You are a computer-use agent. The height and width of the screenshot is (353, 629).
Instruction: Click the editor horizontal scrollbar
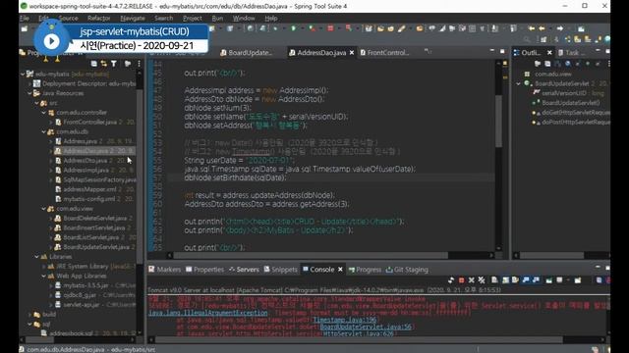pos(311,255)
